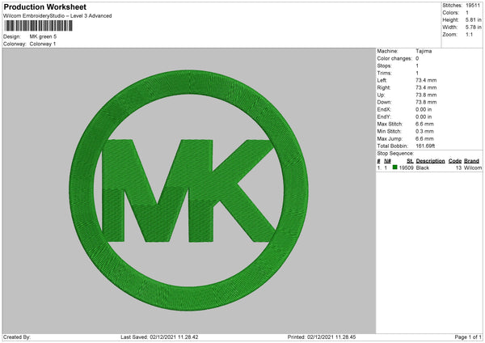Click the 'Description' column header
This screenshot has width=485, height=343.
(430, 161)
